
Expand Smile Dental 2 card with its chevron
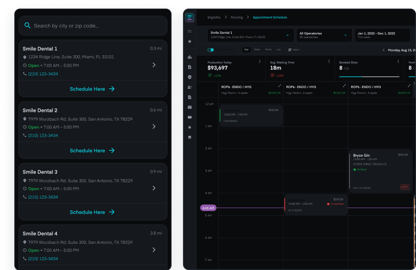pyautogui.click(x=154, y=127)
